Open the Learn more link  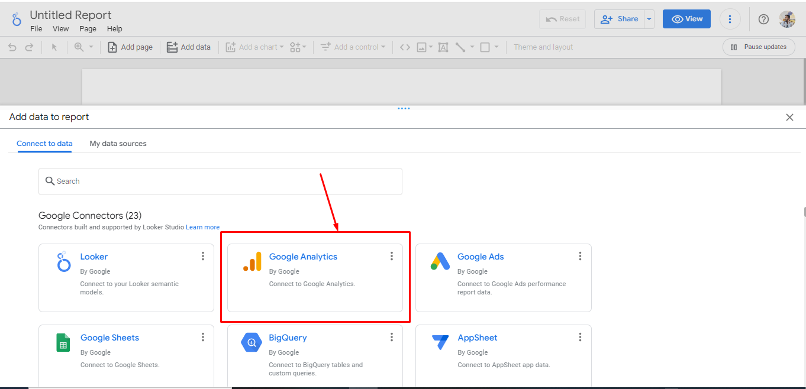pos(202,227)
